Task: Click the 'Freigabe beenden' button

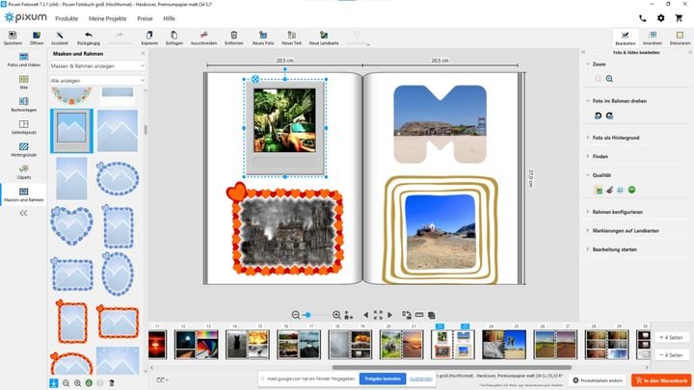Action: (x=382, y=379)
